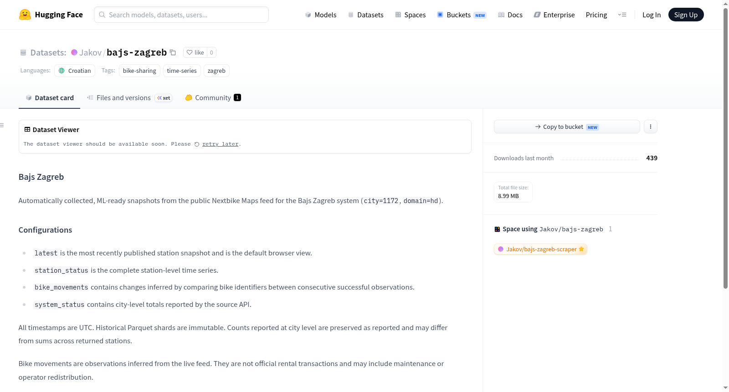Click the globe icon on Croatian tag
The image size is (729, 392).
coord(62,71)
